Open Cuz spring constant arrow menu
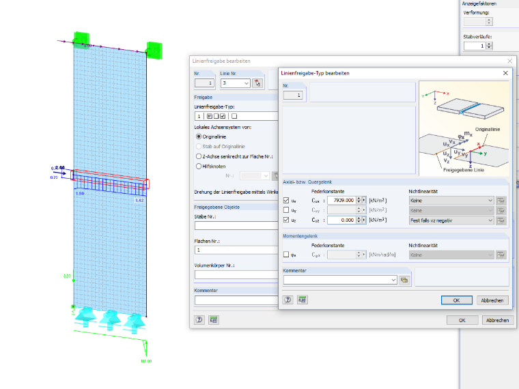This screenshot has width=519, height=389. coord(364,220)
